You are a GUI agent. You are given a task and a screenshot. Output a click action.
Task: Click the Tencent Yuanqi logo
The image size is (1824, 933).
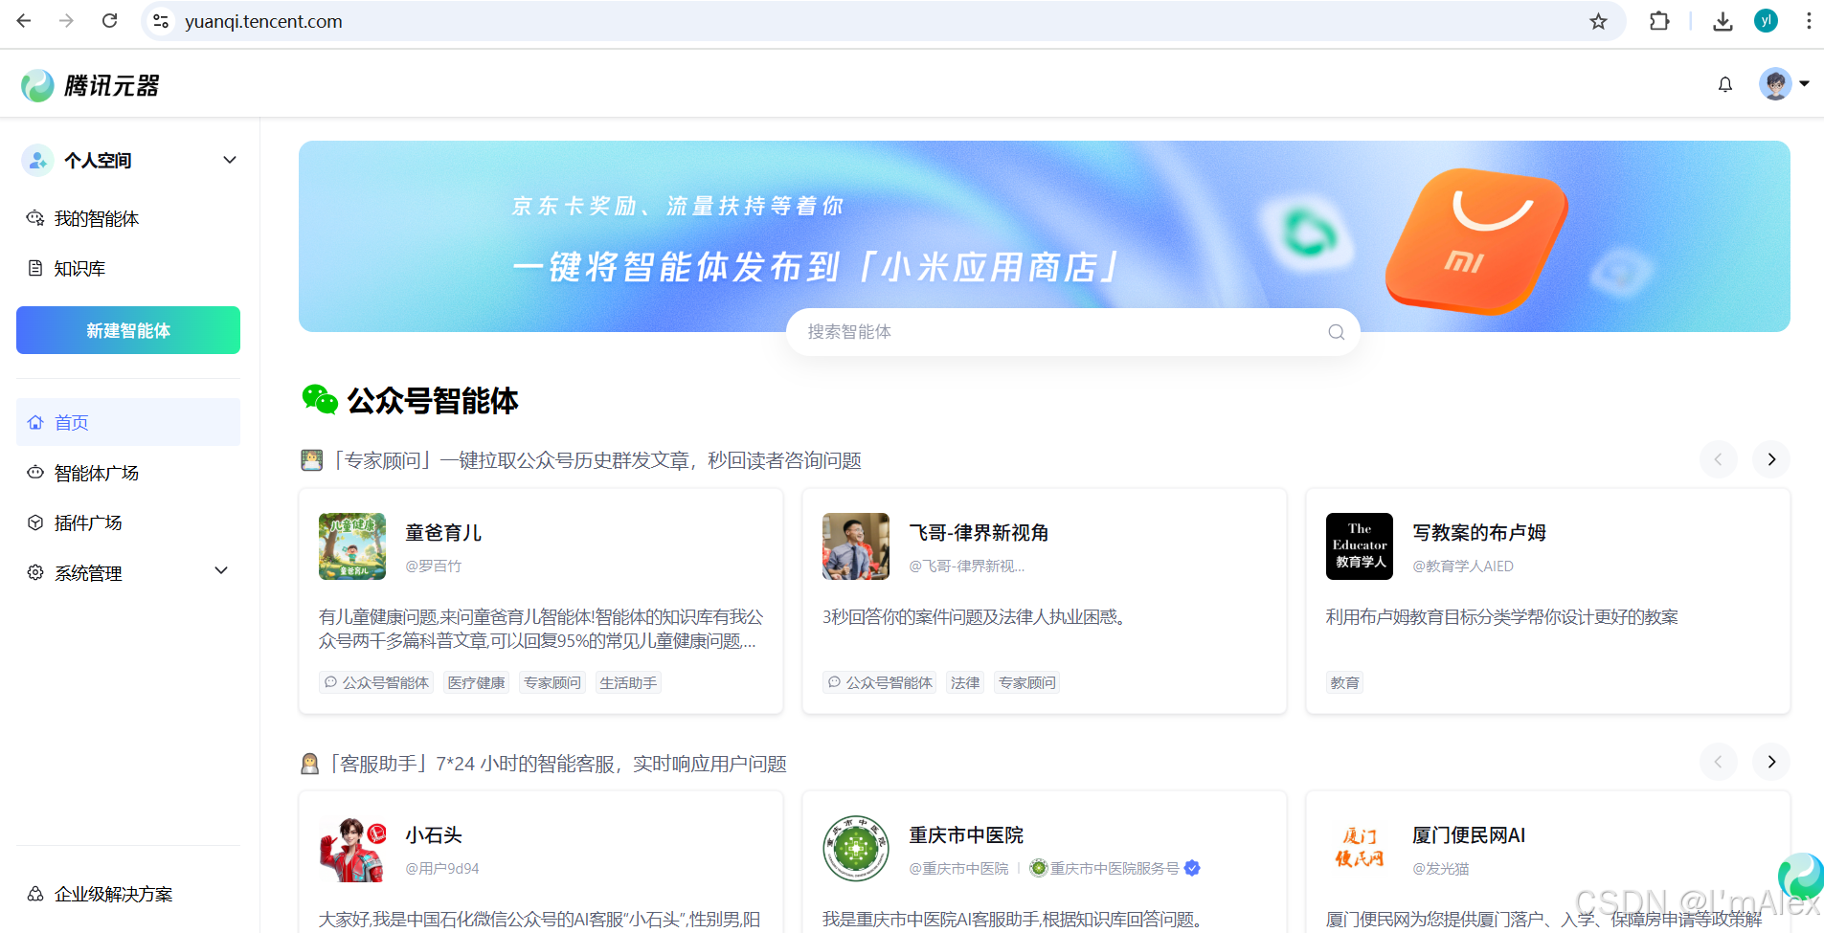click(x=90, y=85)
